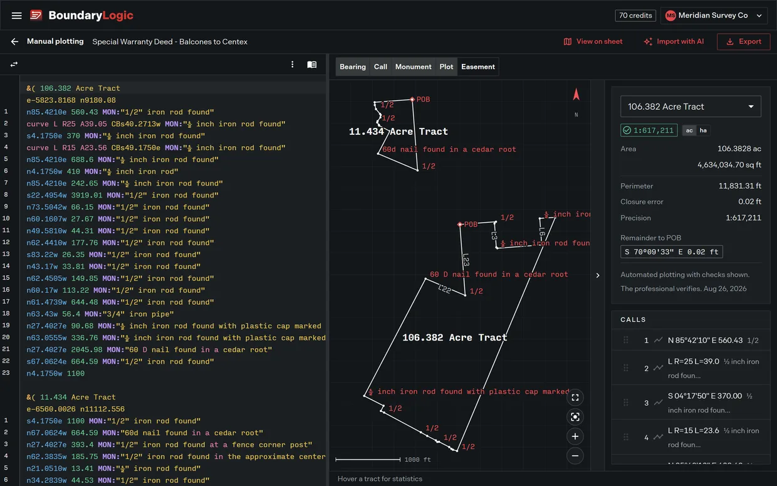Collapse the right statistics panel chevron
This screenshot has width=777, height=486.
click(598, 275)
